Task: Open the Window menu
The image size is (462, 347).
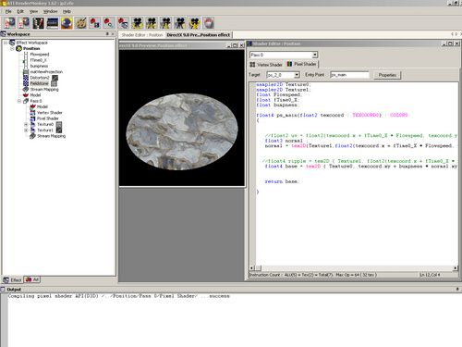Action: pyautogui.click(x=50, y=11)
